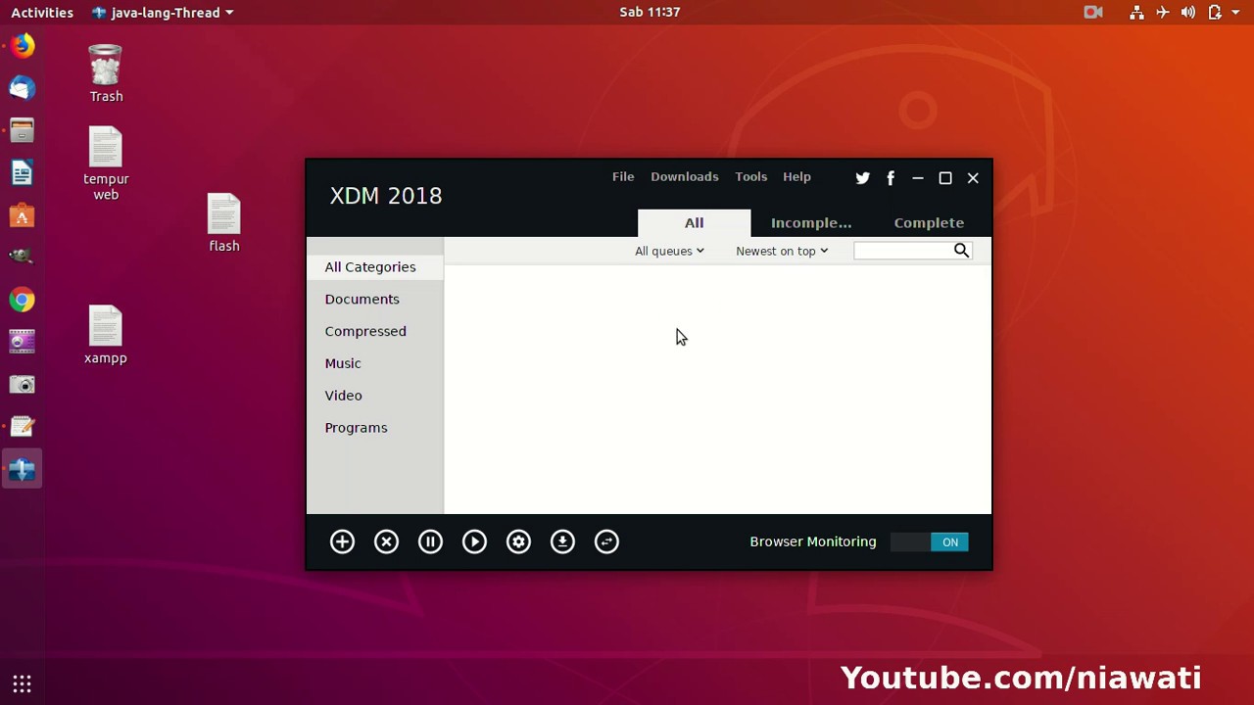Select the tempur web desktop file
This screenshot has width=1254, height=705.
pos(106,164)
